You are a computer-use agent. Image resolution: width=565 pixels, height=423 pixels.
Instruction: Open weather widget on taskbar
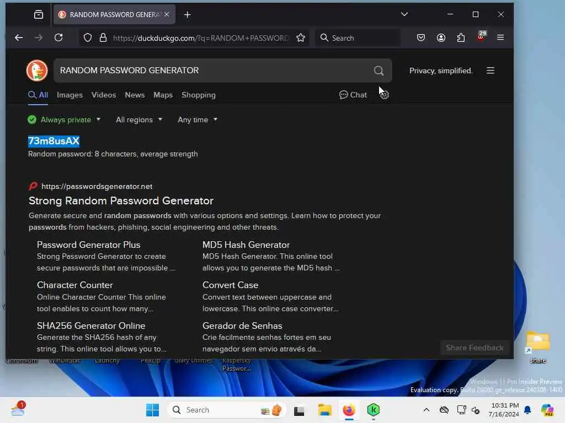coord(17,409)
